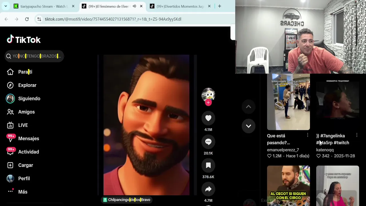Image resolution: width=366 pixels, height=206 pixels.
Task: Open the Para ti feed
Action: pos(25,72)
